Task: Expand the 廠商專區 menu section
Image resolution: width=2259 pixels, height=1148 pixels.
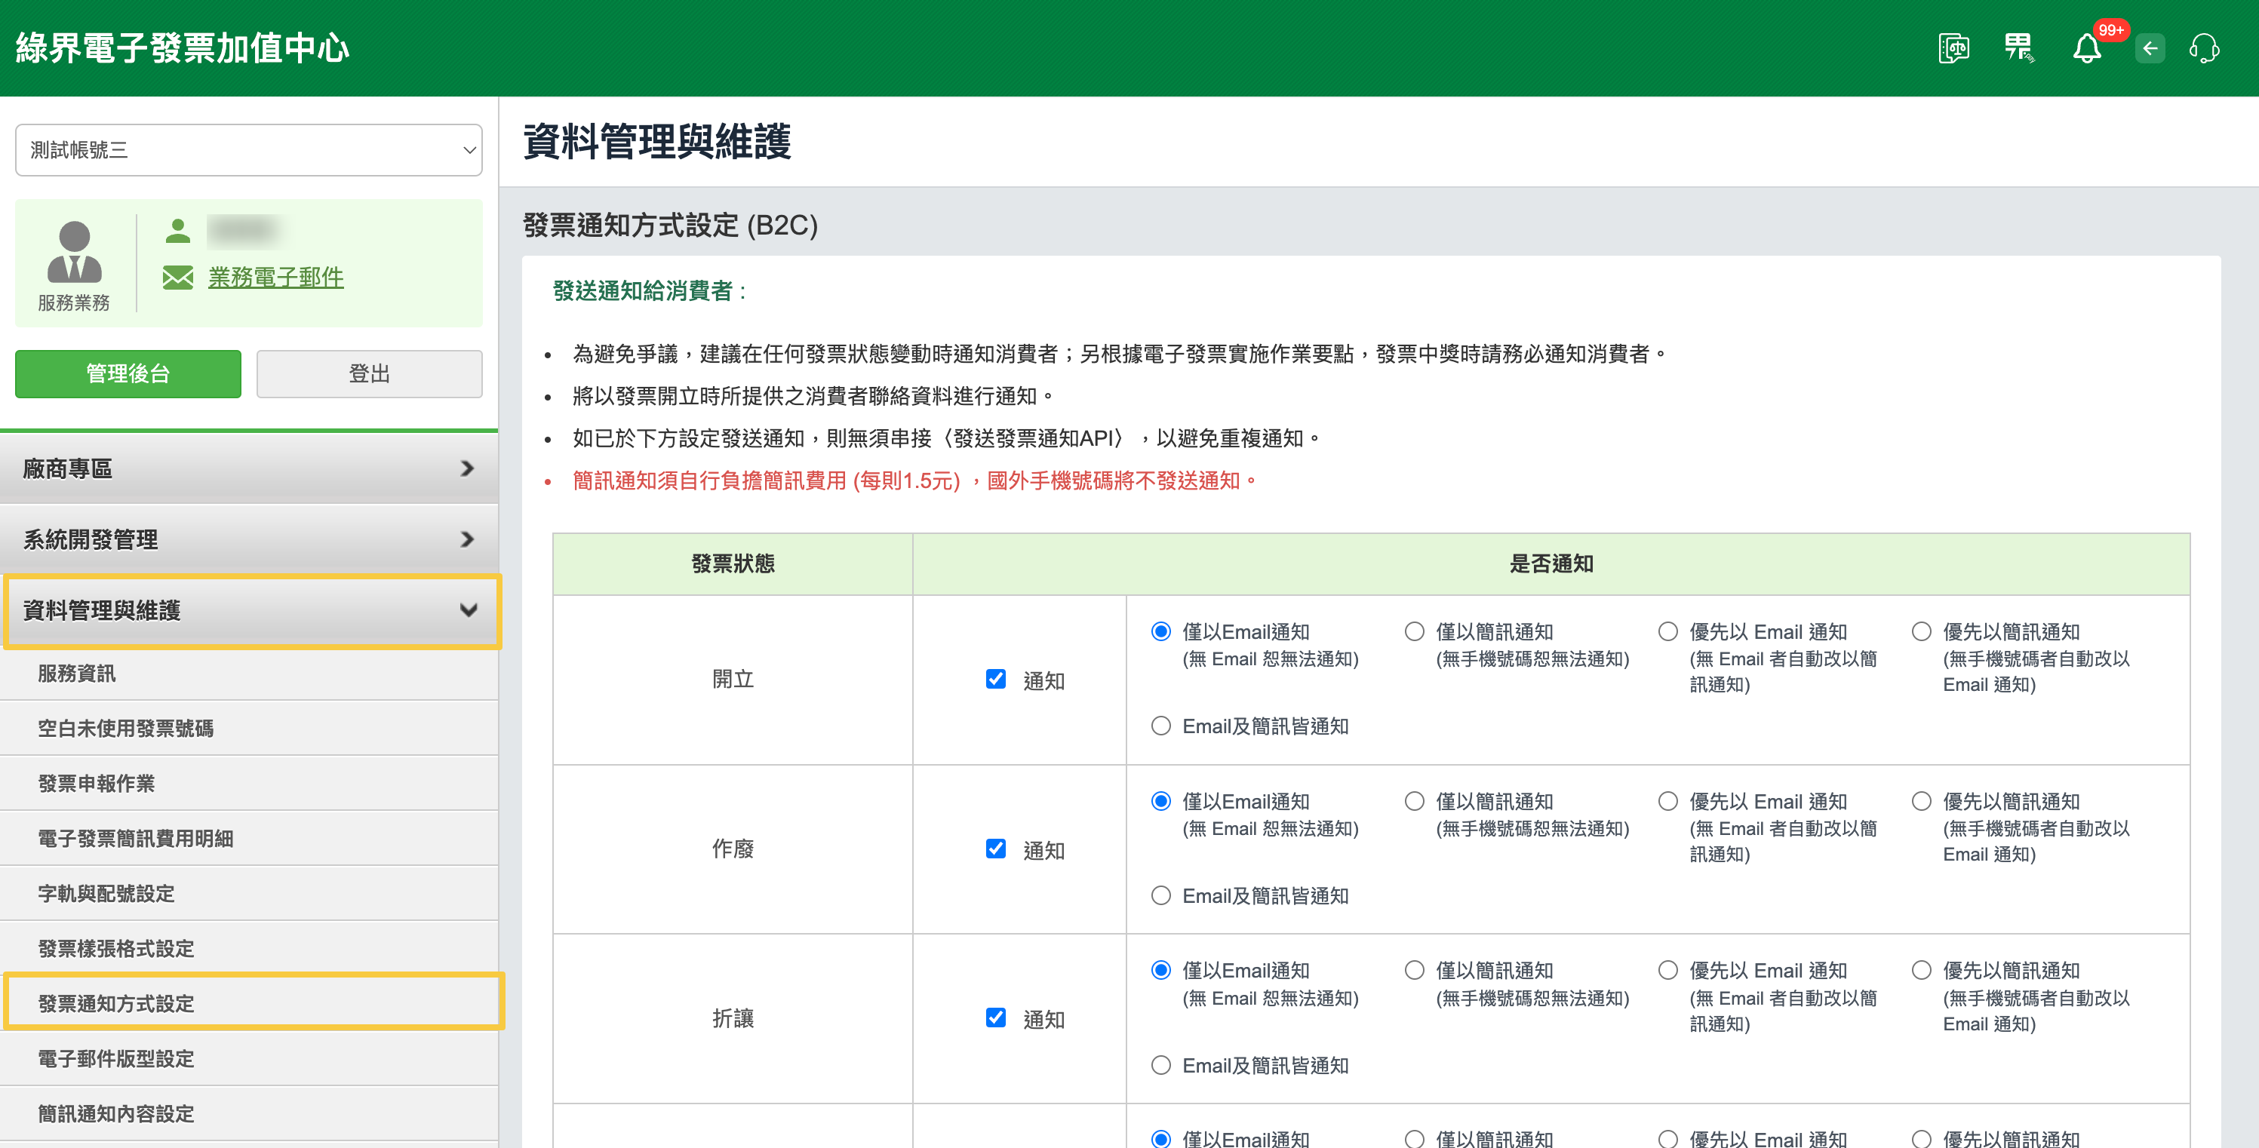Action: point(248,469)
